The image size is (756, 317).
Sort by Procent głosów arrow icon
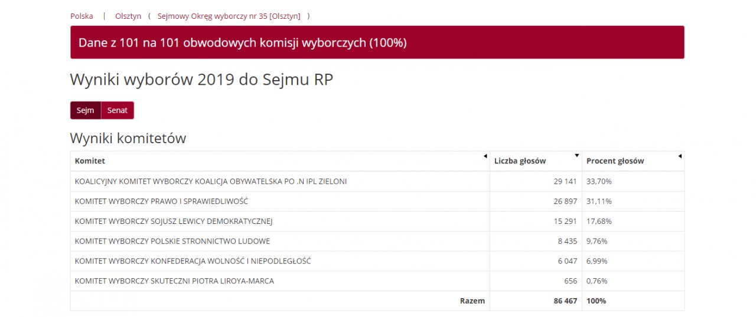[680, 156]
